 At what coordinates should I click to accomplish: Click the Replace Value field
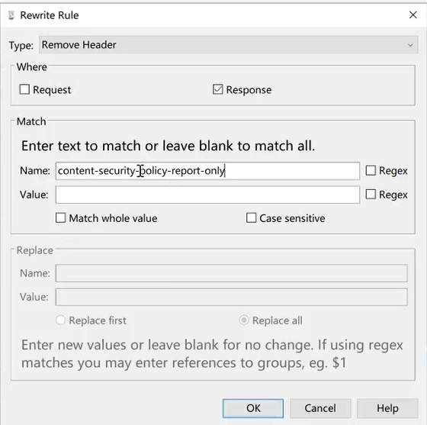[x=232, y=297]
